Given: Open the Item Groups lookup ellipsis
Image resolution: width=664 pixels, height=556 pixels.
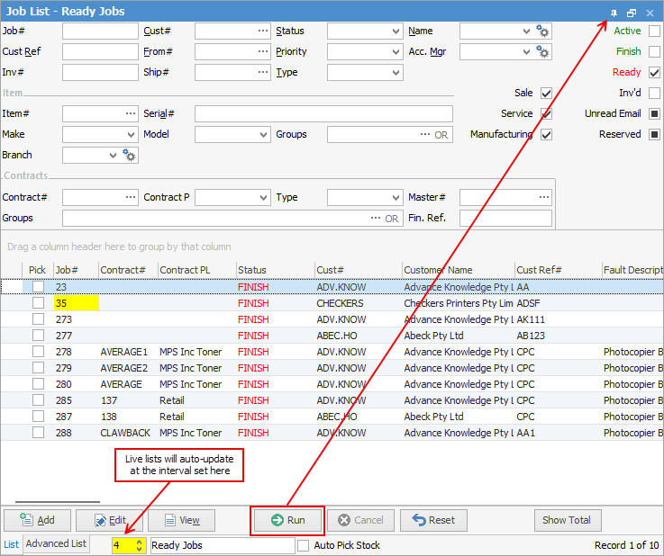Looking at the screenshot, I should click(425, 134).
